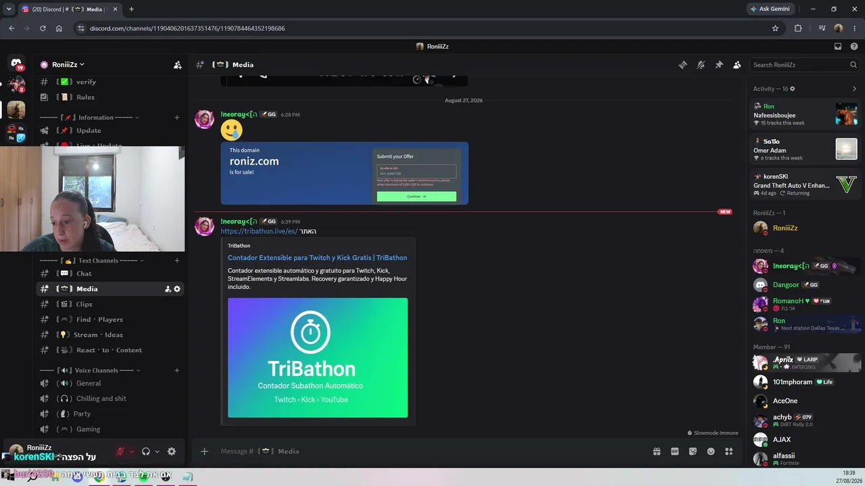865x486 pixels.
Task: Invite people to the RoniiiZz server
Action: pyautogui.click(x=177, y=65)
